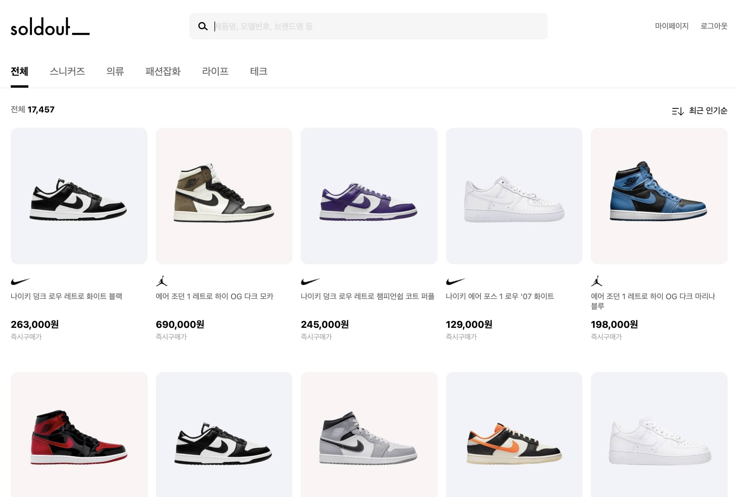This screenshot has height=497, width=736.
Task: Open the white black Dunk Low thumbnail
Action: point(79,196)
